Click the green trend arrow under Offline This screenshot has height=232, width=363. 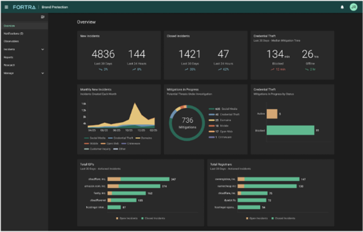pos(307,69)
